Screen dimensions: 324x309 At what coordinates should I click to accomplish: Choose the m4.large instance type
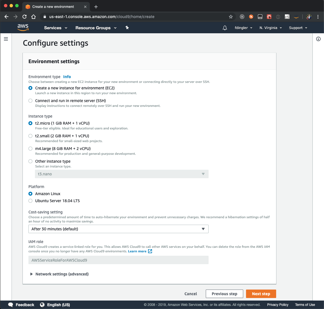click(x=30, y=149)
